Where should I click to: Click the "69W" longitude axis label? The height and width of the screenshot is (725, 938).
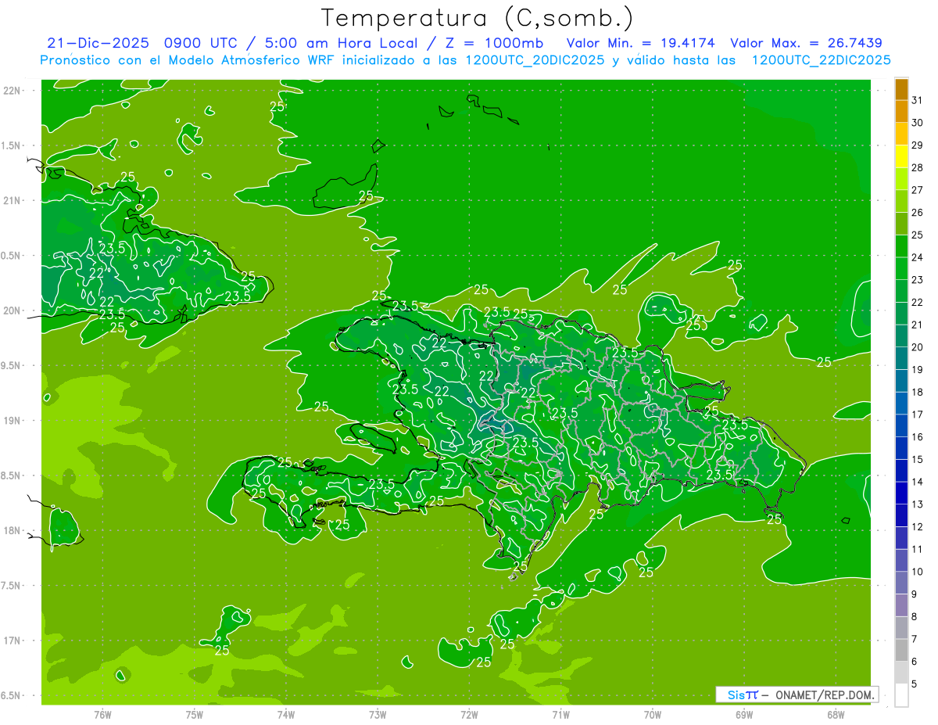coord(744,714)
